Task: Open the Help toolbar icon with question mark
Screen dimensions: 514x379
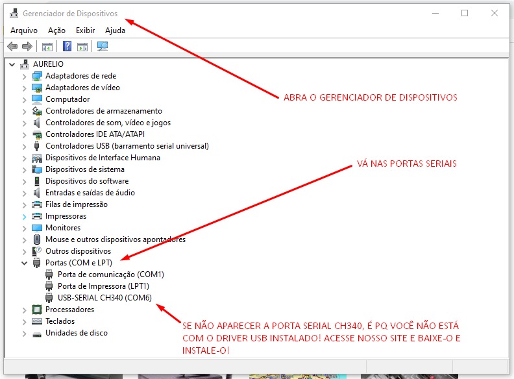Action: coord(67,46)
